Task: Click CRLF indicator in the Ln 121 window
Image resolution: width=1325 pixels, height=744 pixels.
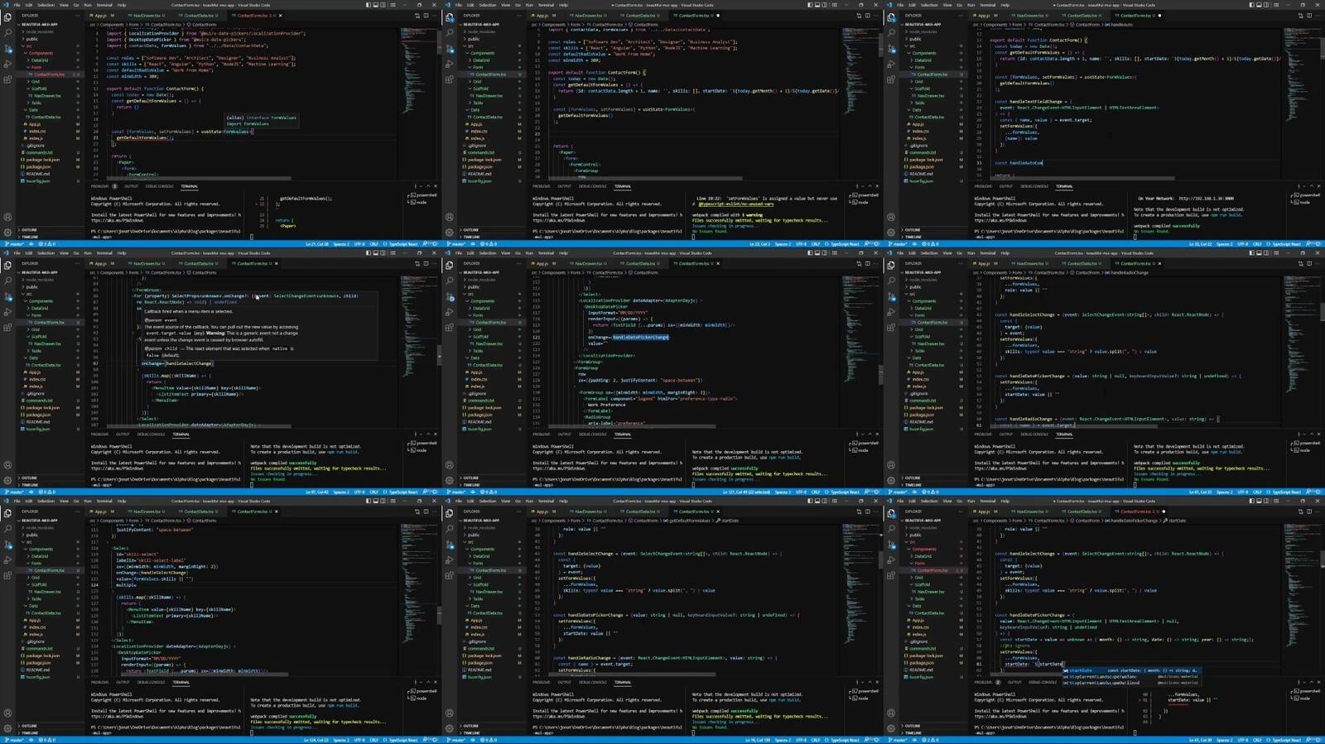Action: [x=816, y=492]
